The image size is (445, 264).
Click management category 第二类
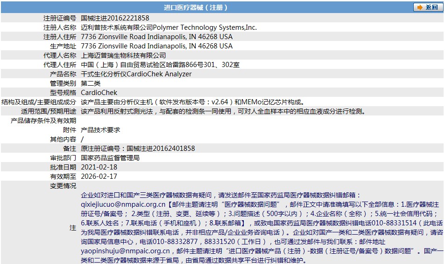click(x=91, y=83)
